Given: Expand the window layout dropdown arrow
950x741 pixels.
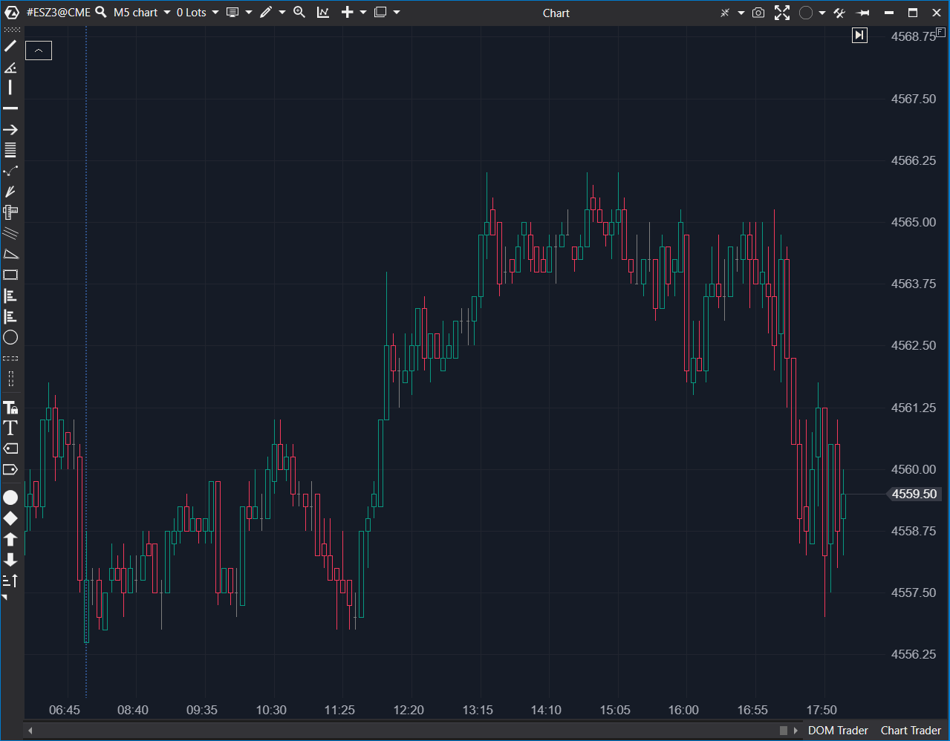Looking at the screenshot, I should coord(397,13).
